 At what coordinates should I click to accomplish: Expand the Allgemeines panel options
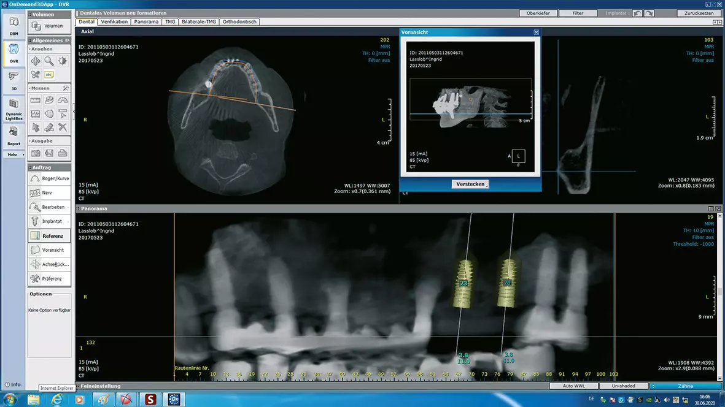pos(68,40)
